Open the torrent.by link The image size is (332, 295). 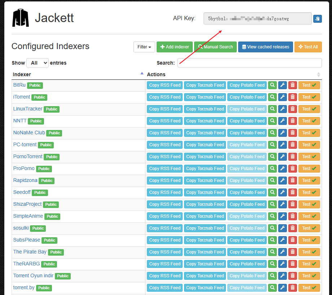tap(24, 287)
